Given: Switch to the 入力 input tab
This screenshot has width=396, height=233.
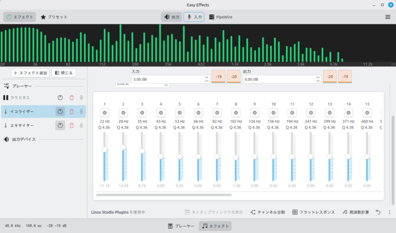Looking at the screenshot, I should [x=194, y=17].
